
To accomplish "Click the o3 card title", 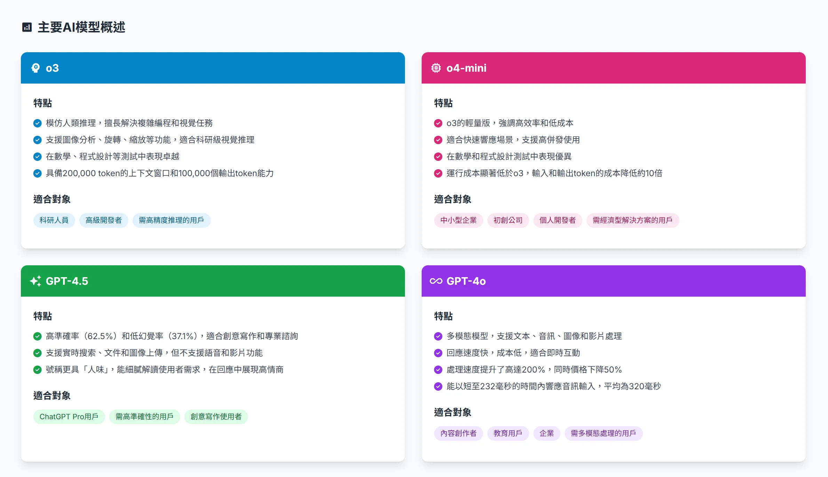I will pos(52,68).
